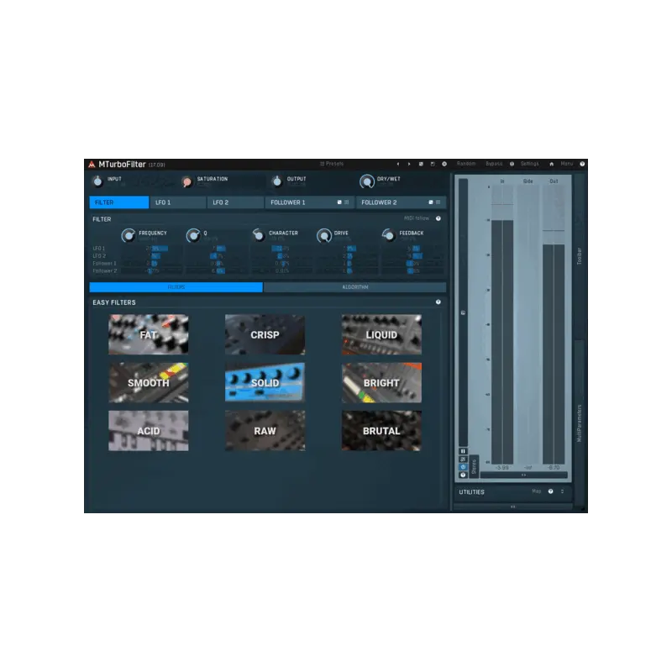Expand the Utilities panel arrows
672x672 pixels.
[x=562, y=491]
